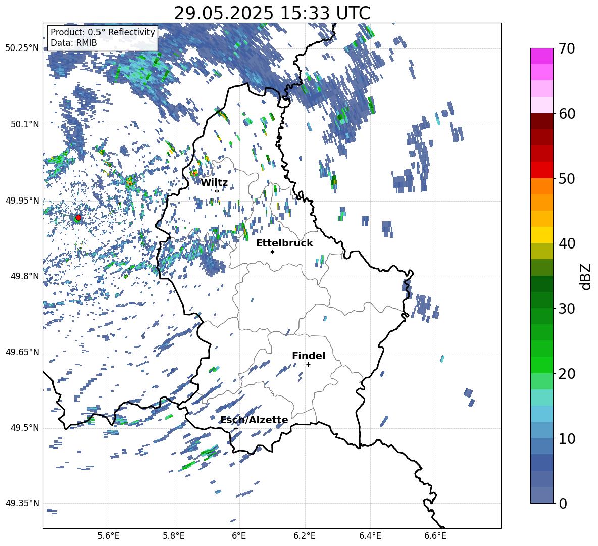Click the Product: 0.5° Reflectivity text
The image size is (598, 546).
coord(103,32)
